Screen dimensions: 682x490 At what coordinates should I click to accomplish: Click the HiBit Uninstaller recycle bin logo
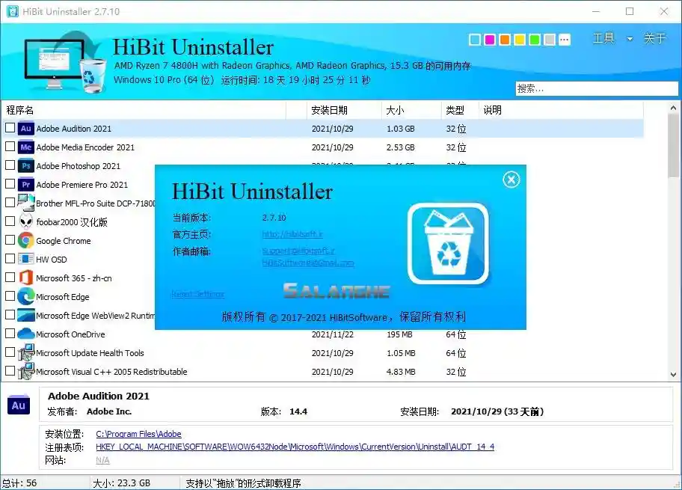click(448, 248)
